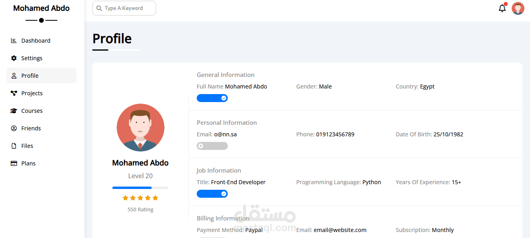Click the Level 20 progress bar
Image resolution: width=530 pixels, height=238 pixels.
(140, 187)
